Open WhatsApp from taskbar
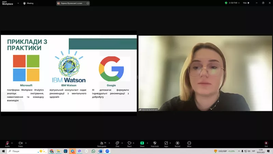273x154 pixels. [93, 151]
